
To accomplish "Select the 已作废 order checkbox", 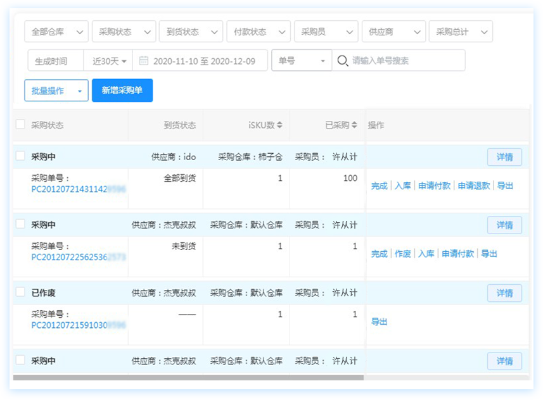I will [20, 292].
